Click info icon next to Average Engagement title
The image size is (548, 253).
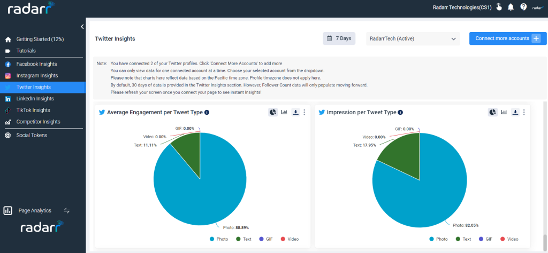(207, 112)
